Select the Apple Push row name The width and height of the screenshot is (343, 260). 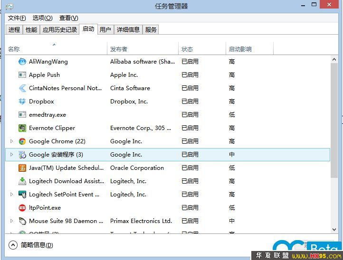(44, 75)
